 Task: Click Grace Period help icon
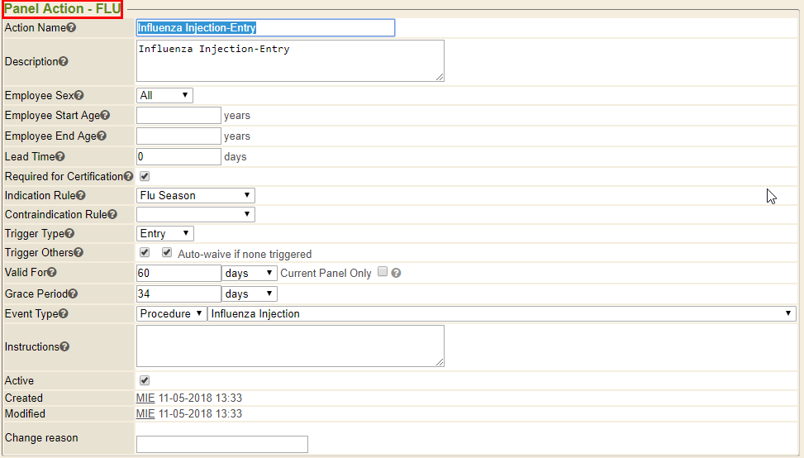(x=73, y=293)
